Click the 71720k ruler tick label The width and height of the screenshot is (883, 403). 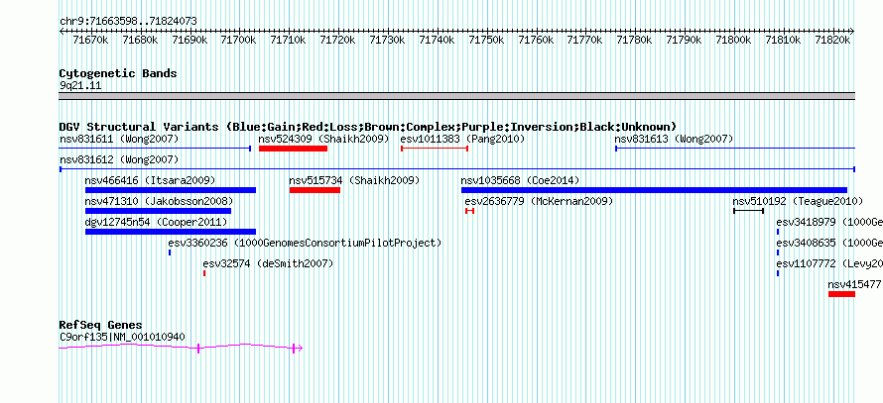338,40
